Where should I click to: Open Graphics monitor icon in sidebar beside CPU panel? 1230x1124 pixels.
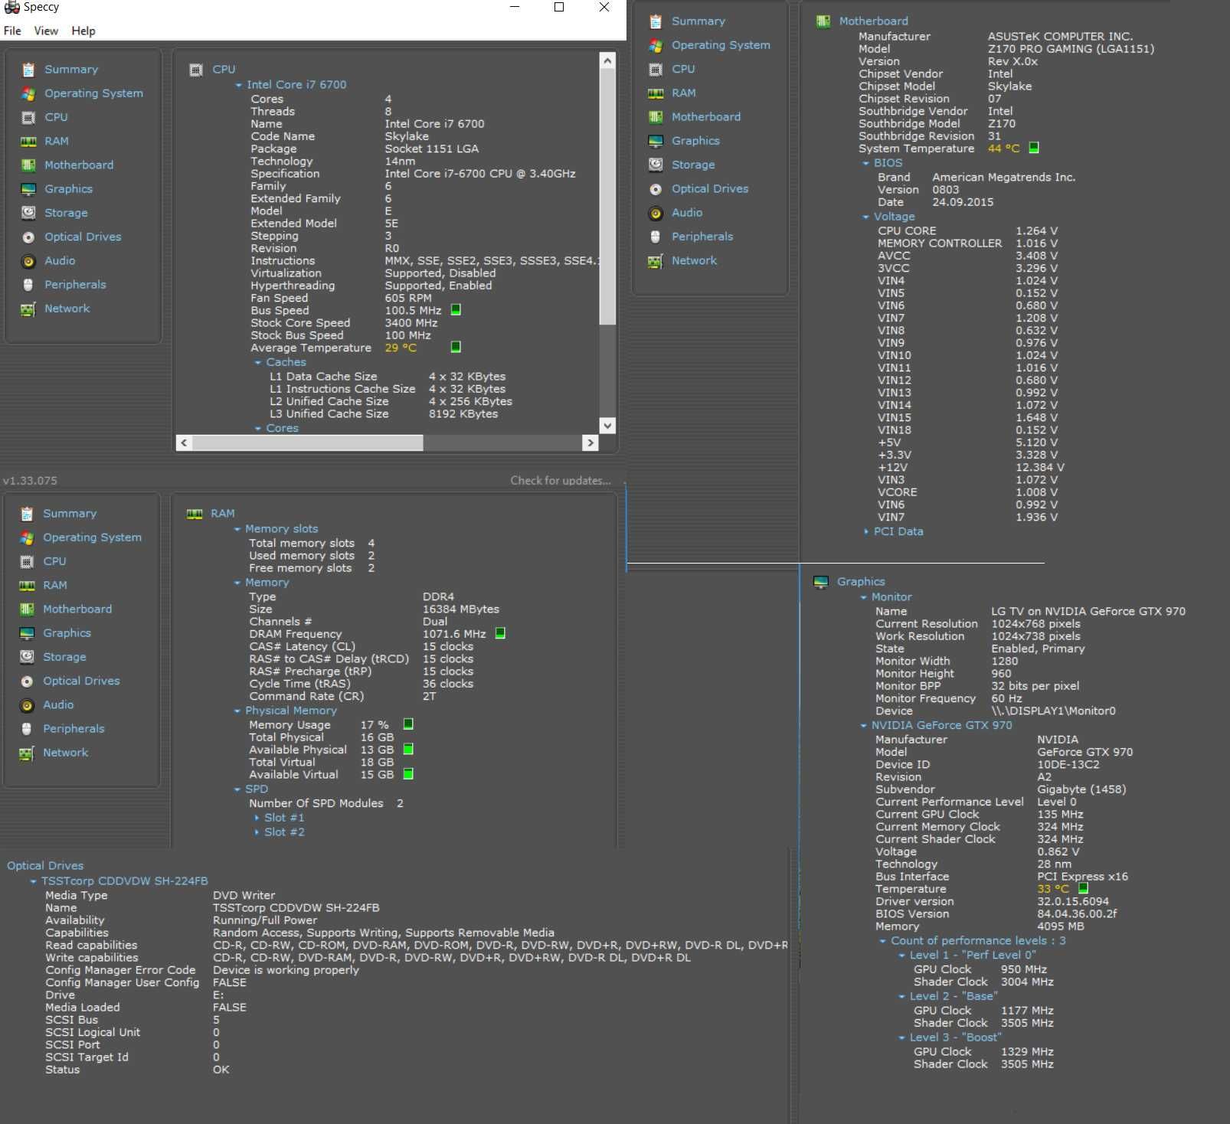[28, 189]
